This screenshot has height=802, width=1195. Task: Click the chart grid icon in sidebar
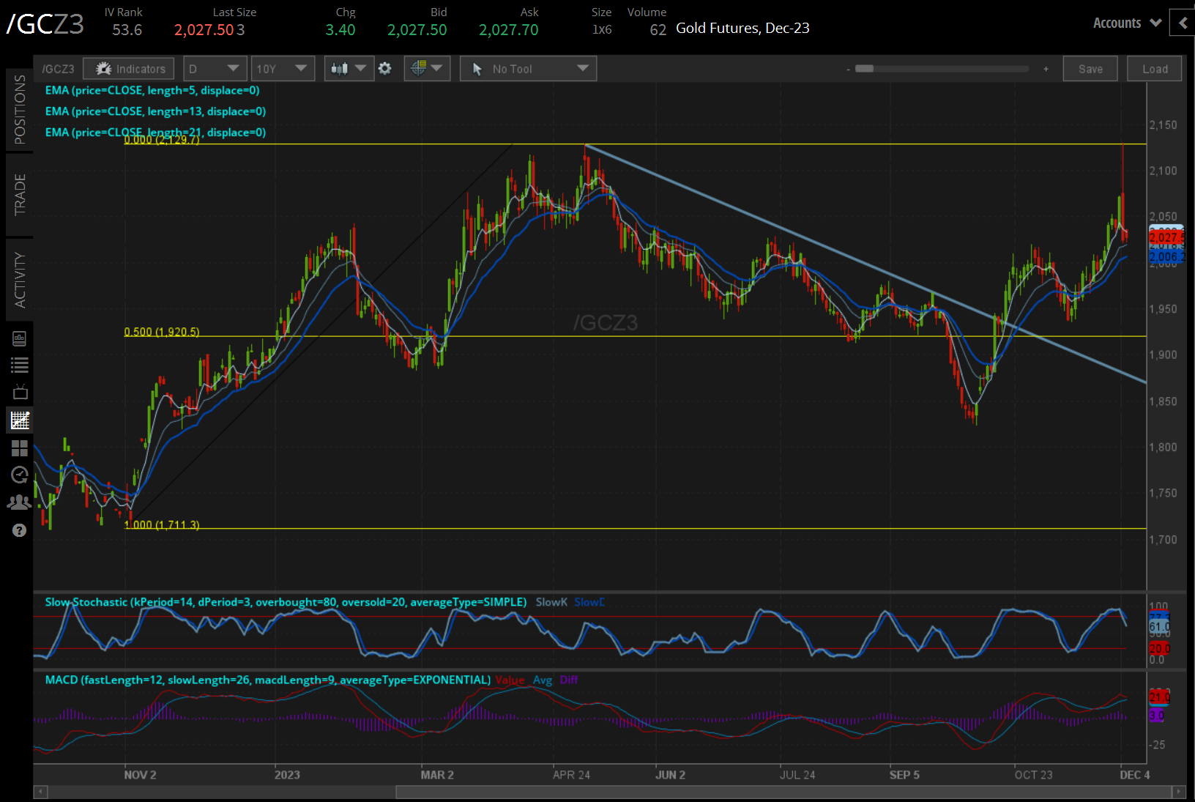pyautogui.click(x=20, y=420)
